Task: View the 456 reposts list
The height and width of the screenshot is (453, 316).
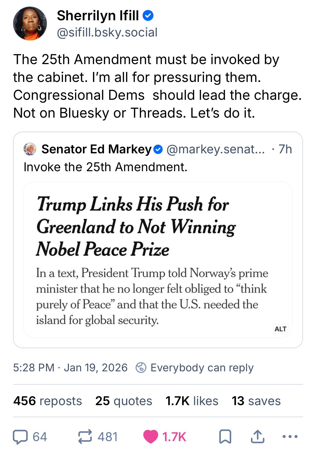Action: pyautogui.click(x=48, y=401)
